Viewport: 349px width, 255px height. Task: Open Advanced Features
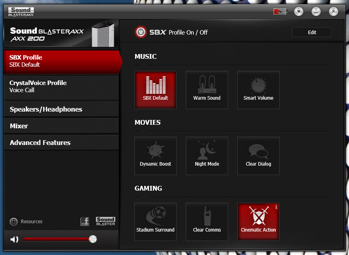(61, 143)
